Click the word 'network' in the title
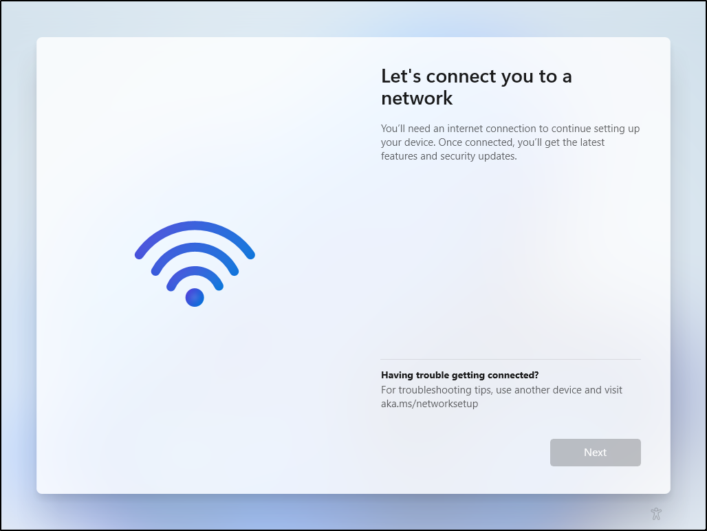 tap(417, 98)
